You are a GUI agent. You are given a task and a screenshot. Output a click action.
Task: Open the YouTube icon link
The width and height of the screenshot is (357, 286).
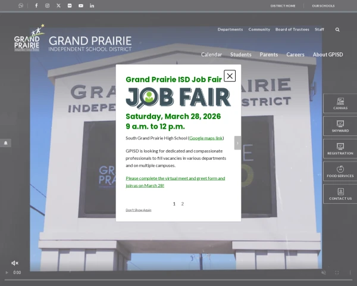tap(81, 5)
